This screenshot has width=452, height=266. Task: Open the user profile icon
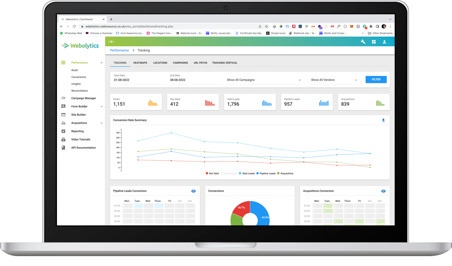point(384,42)
